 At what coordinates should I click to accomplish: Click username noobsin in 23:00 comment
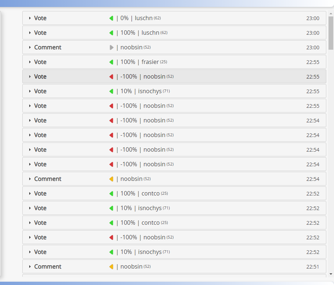132,47
